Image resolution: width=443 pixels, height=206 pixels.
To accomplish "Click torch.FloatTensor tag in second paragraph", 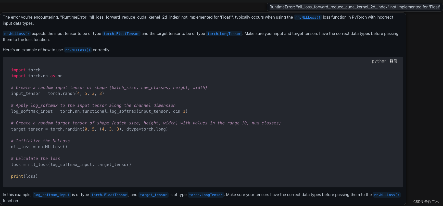I will tap(121, 34).
